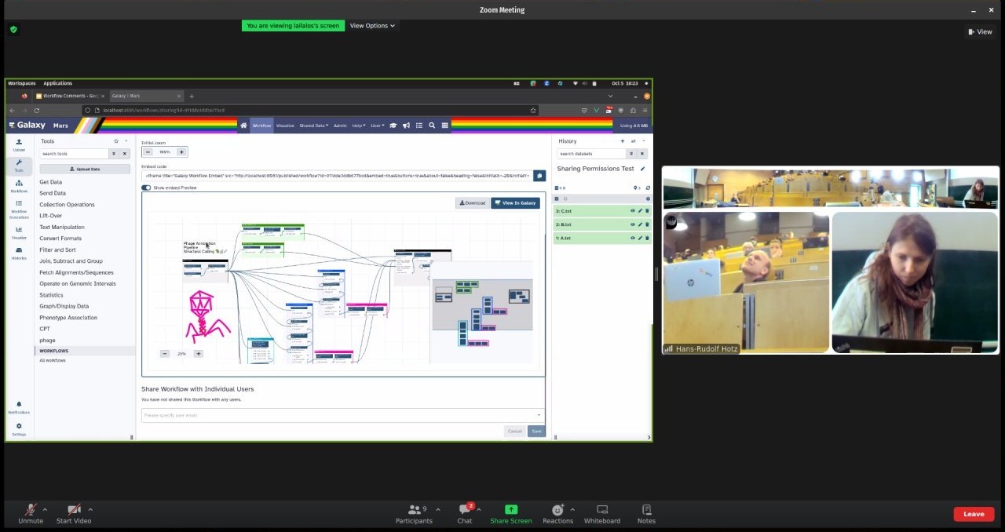Open the Shared Data menu in Galaxy
Viewport: 1005px width, 532px height.
(x=313, y=126)
